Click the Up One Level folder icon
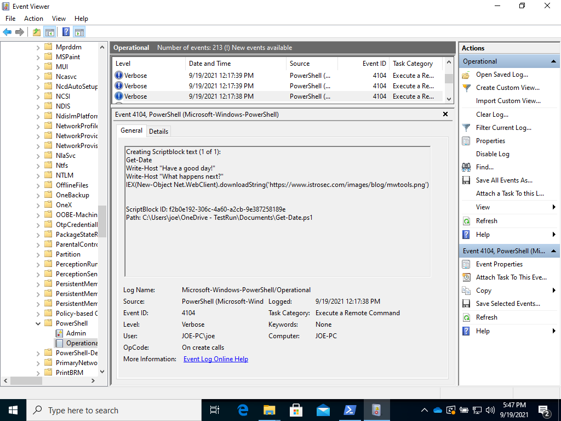This screenshot has height=421, width=561. click(x=37, y=32)
